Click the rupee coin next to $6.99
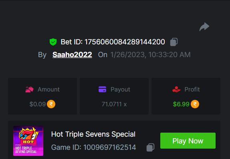Viewport: 230px width, 159px height. pyautogui.click(x=195, y=104)
